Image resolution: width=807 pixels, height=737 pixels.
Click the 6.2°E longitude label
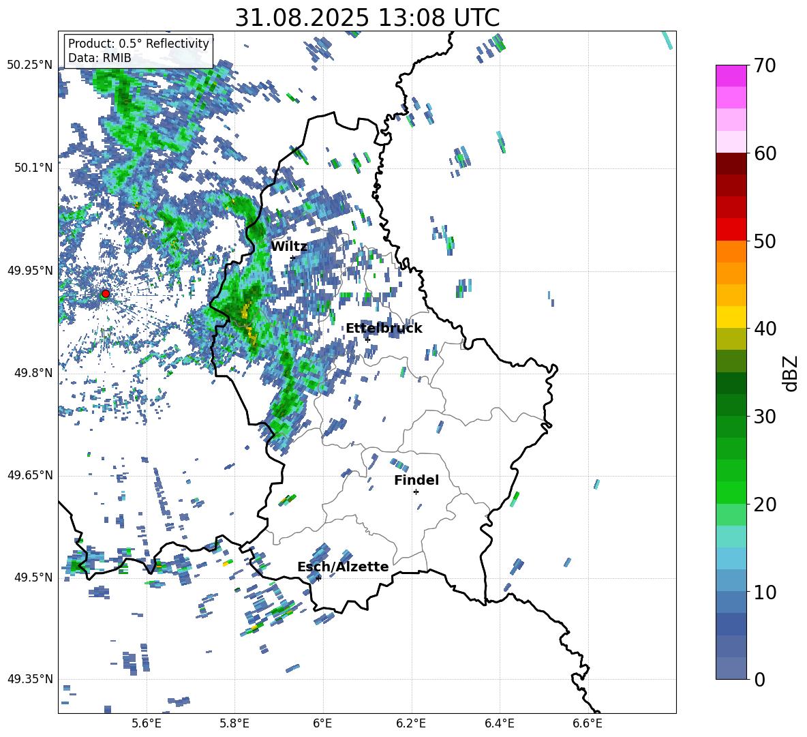tap(411, 723)
